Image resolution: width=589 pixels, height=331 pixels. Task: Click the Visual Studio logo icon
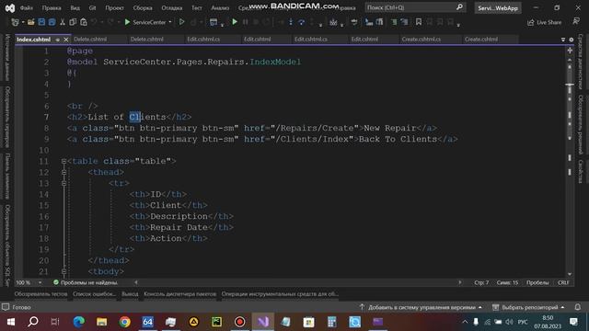click(10, 7)
